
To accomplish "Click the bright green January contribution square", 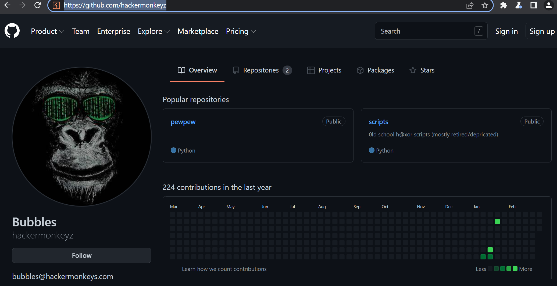I will pos(497,222).
